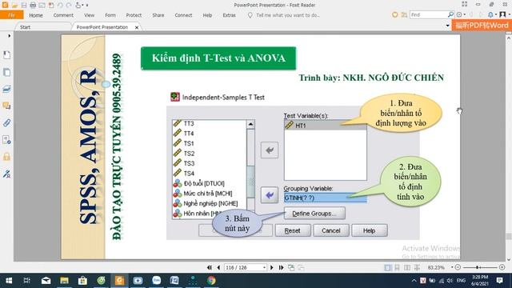Open the Comments panel in left sidebar
This screenshot has height=288, width=512.
click(6, 106)
